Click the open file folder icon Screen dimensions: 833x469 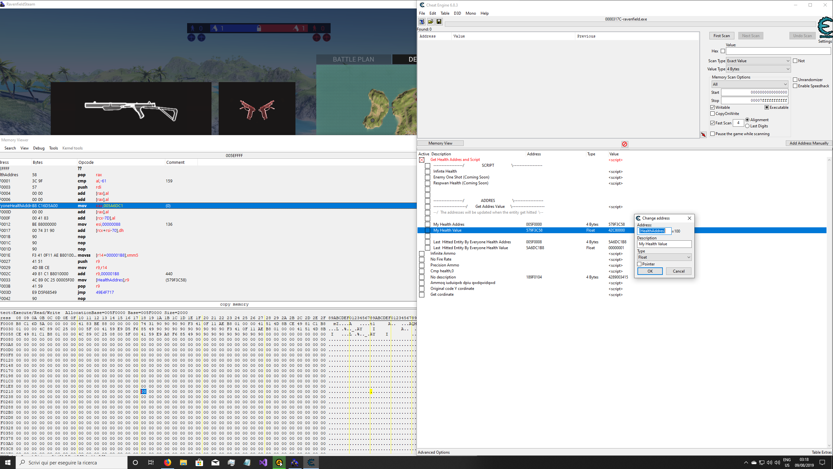tap(430, 21)
